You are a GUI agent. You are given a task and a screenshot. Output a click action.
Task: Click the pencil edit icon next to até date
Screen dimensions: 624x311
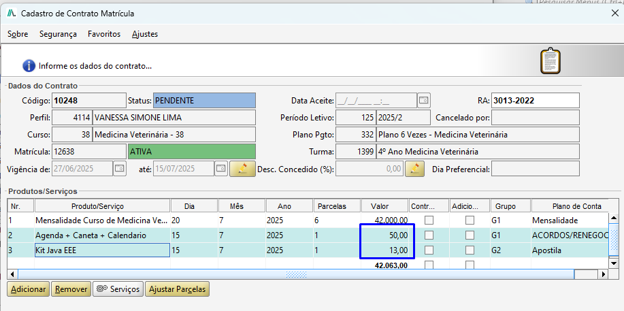(242, 169)
